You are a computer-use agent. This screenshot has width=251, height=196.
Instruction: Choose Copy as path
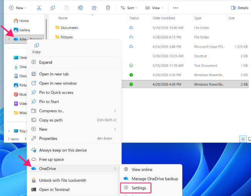(74, 120)
